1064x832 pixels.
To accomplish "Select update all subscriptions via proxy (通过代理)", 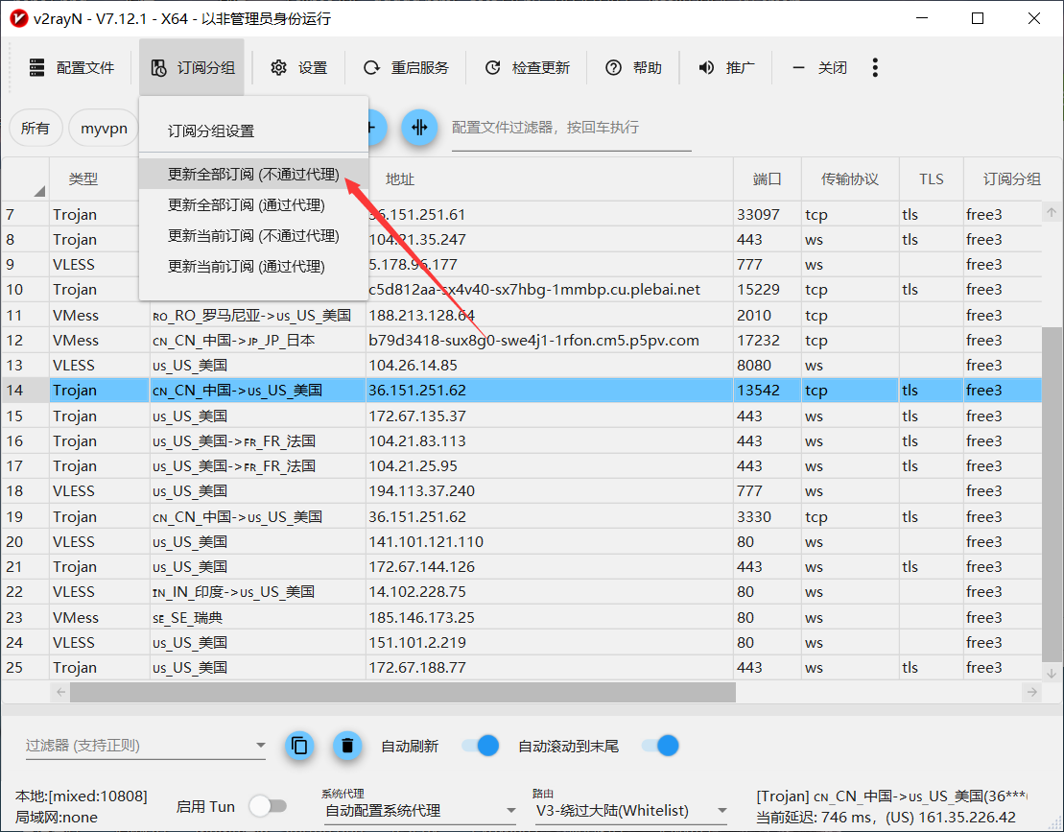I will tap(247, 205).
